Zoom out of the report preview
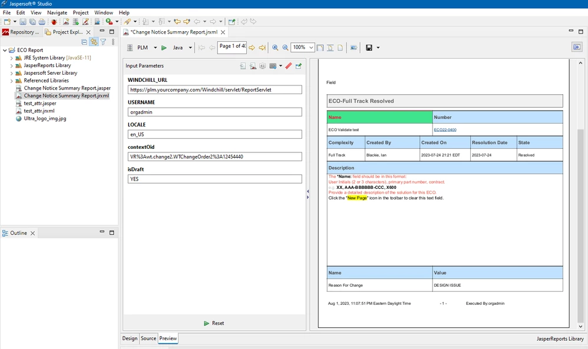Screen dimensions: 588x349 pyautogui.click(x=286, y=47)
